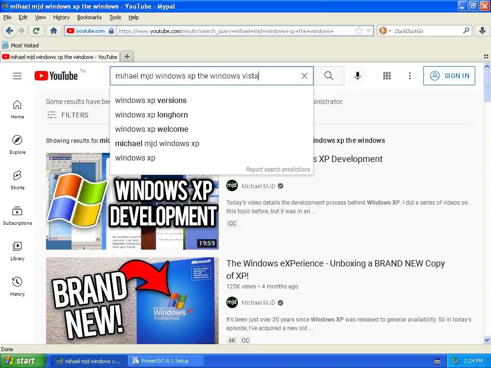Viewport: 491px width, 368px height.
Task: Open the browser home page icon
Action: coord(54,31)
